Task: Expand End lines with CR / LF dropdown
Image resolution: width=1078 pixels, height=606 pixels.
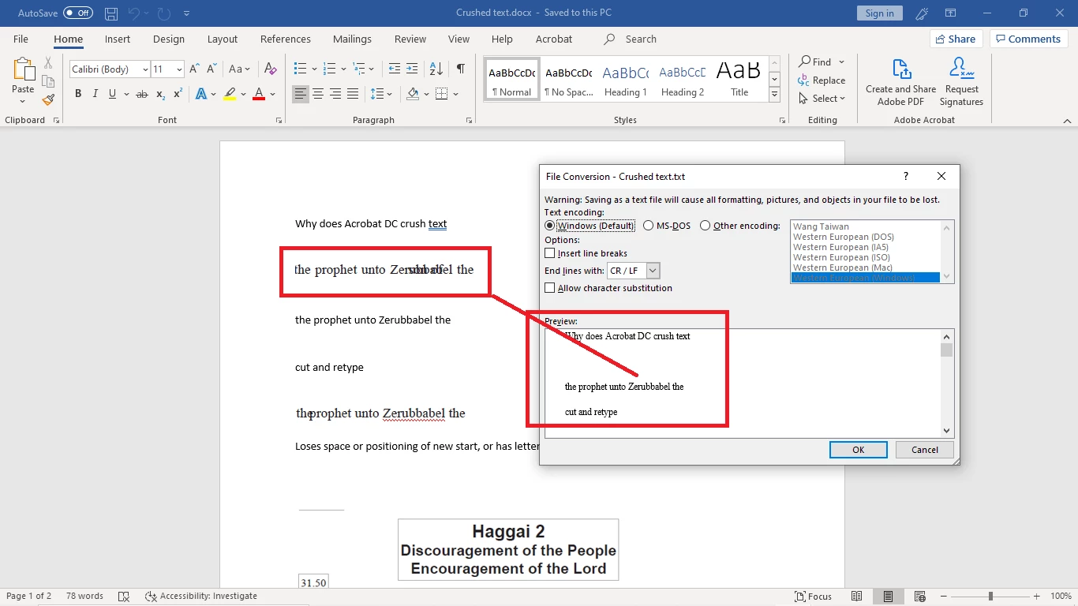Action: 653,271
